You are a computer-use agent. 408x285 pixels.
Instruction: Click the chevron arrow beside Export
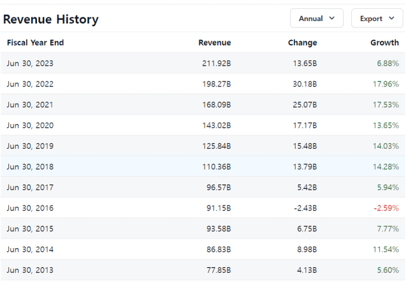tap(391, 18)
